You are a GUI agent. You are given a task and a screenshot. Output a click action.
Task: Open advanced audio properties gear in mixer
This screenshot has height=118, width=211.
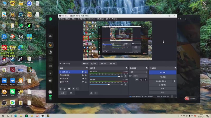pyautogui.click(x=92, y=93)
